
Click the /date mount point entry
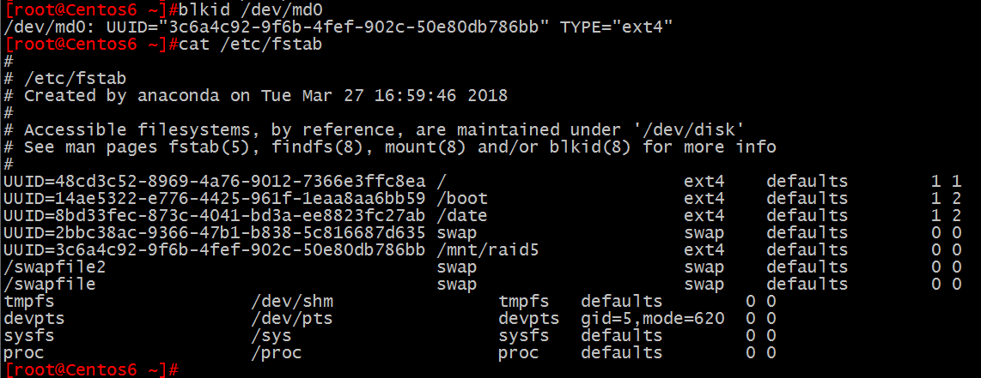(462, 216)
